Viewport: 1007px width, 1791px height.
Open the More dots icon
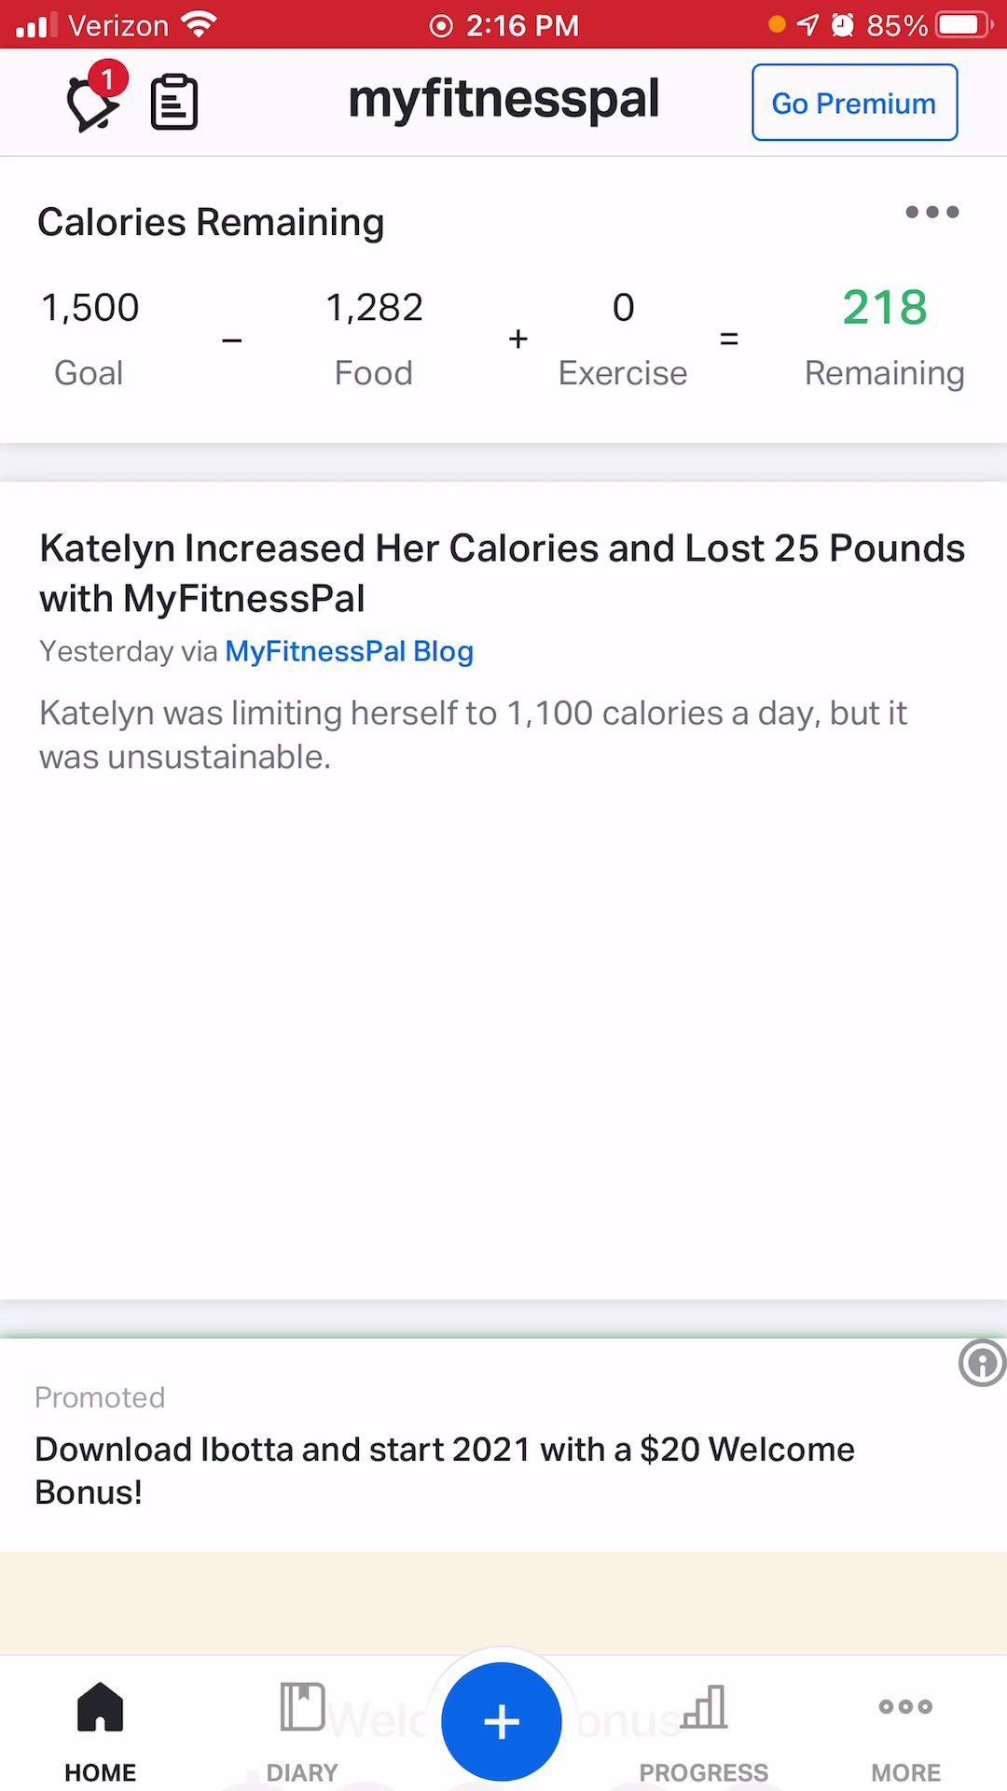click(905, 1708)
